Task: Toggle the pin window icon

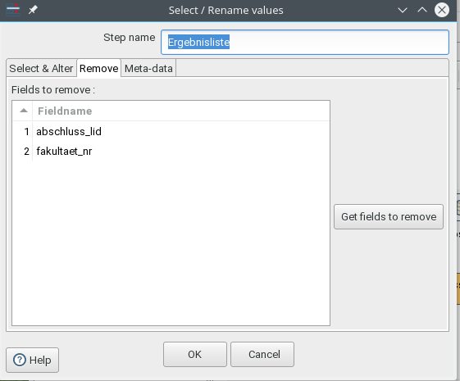Action: (x=33, y=10)
